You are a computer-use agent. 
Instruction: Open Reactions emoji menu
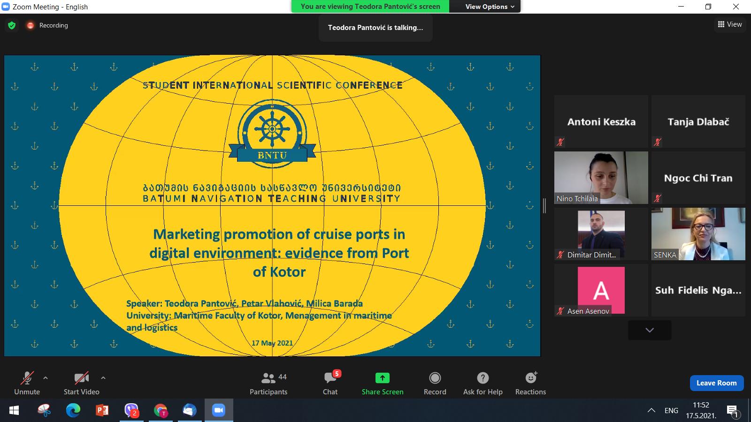(x=531, y=384)
